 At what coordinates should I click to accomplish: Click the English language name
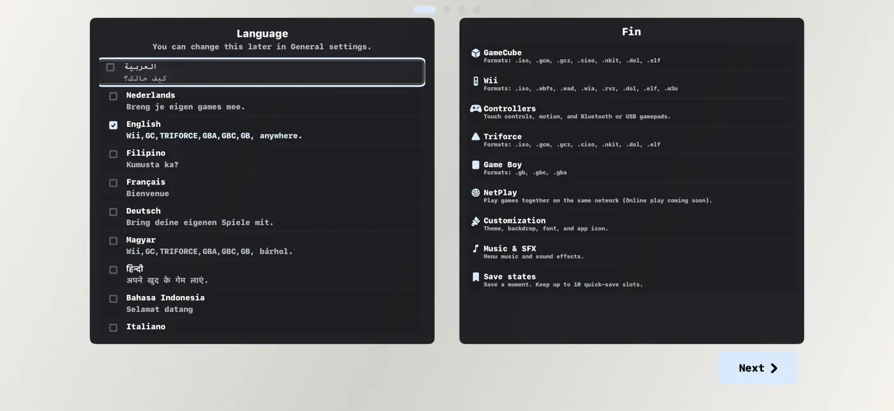click(143, 124)
